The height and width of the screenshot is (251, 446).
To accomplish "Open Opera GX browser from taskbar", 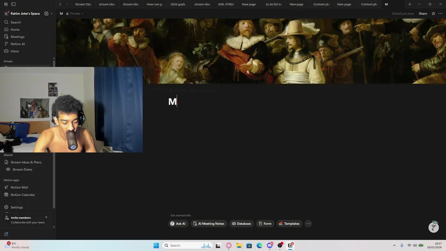I will [229, 245].
